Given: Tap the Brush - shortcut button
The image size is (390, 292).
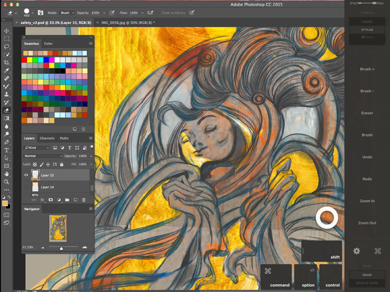Looking at the screenshot, I should tap(367, 91).
